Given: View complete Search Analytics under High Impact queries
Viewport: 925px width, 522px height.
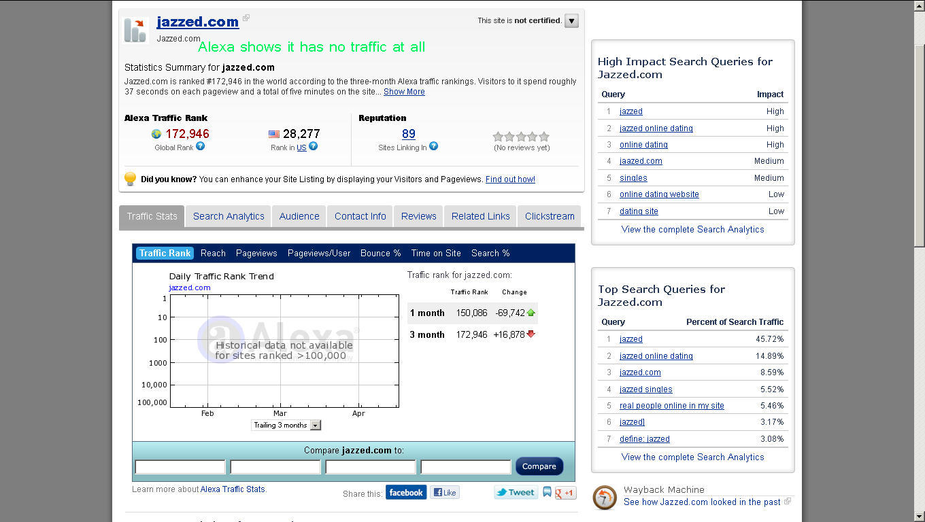Looking at the screenshot, I should click(692, 230).
